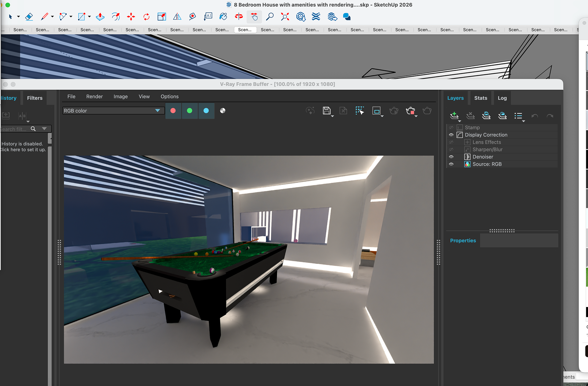Enable region render selection icon

coord(360,111)
